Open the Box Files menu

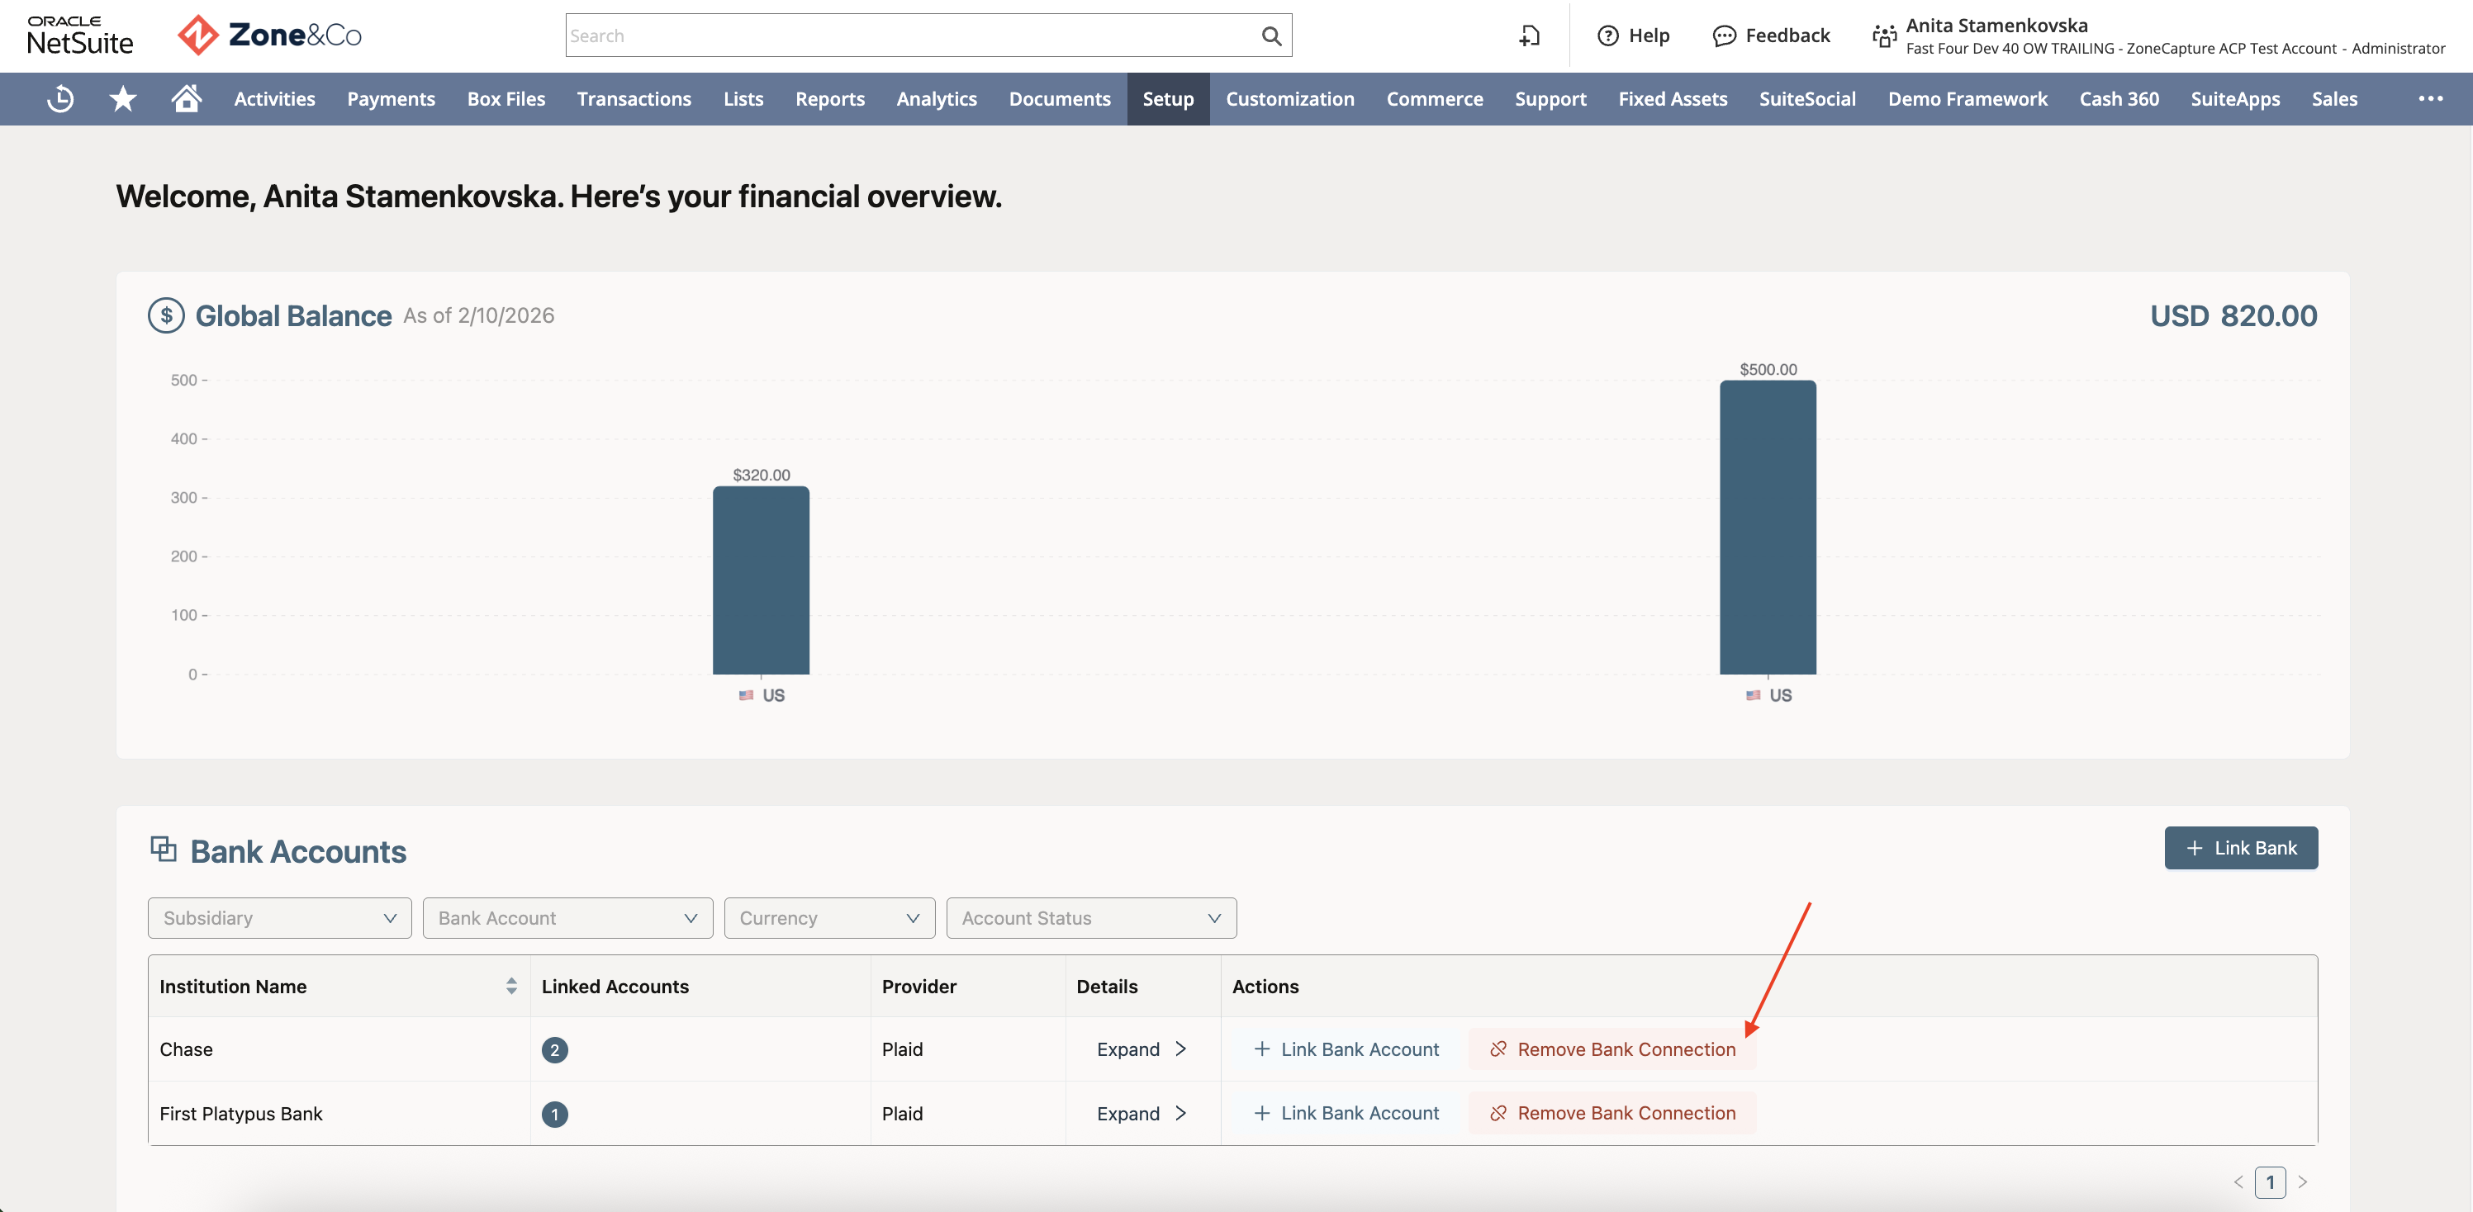(506, 99)
